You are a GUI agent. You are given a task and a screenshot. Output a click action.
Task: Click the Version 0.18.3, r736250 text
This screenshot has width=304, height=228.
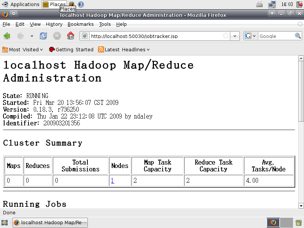tap(41, 109)
